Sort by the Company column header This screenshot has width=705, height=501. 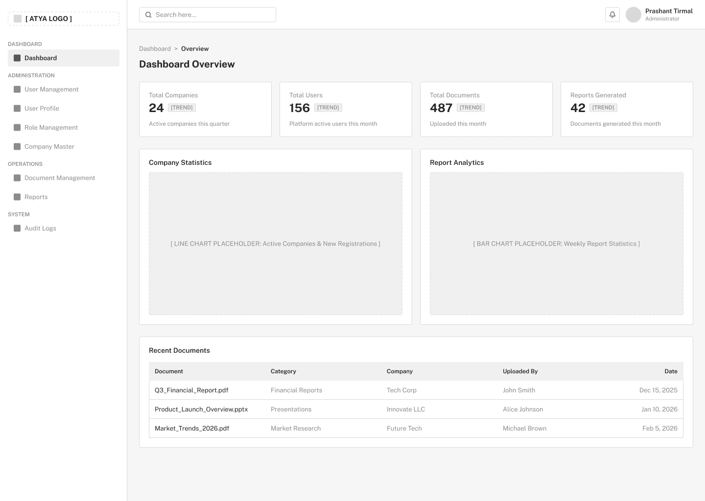point(399,371)
